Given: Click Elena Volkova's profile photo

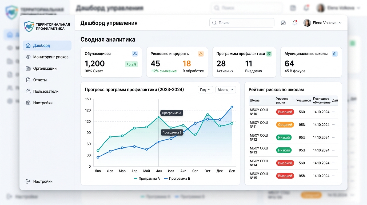Looking at the screenshot, I should (307, 23).
